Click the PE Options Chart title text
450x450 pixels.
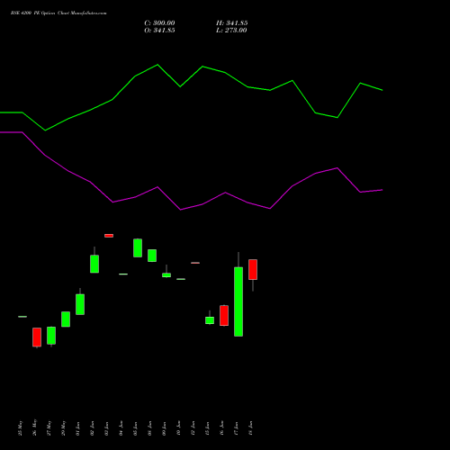(58, 13)
